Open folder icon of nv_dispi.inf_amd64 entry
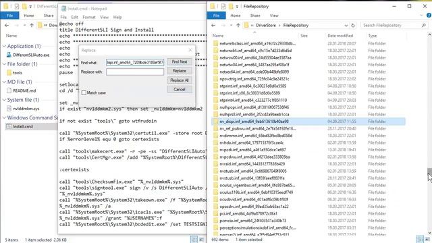432x243 pixels. [x=215, y=122]
